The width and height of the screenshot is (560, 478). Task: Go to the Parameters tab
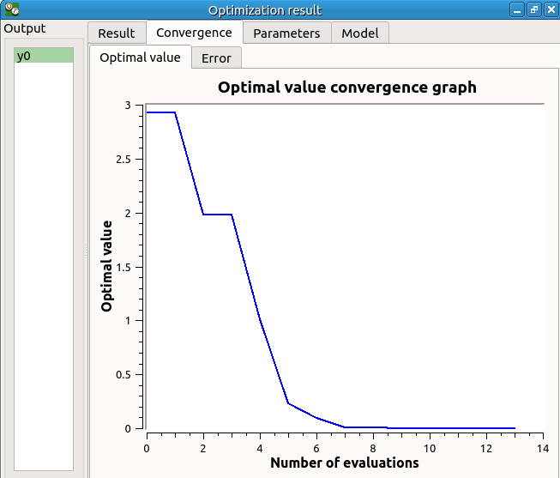286,33
